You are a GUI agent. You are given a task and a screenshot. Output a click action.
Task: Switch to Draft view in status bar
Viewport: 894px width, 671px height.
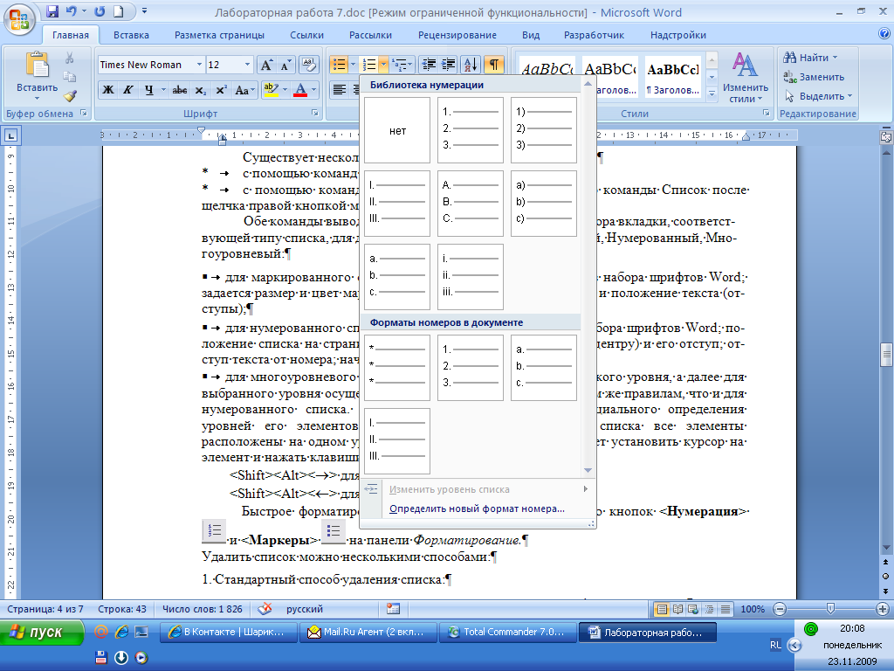coord(726,609)
